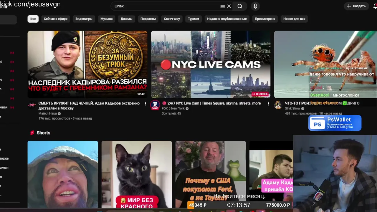Image resolution: width=377 pixels, height=212 pixels.
Task: Start voice search with the microphone icon
Action: tap(255, 6)
